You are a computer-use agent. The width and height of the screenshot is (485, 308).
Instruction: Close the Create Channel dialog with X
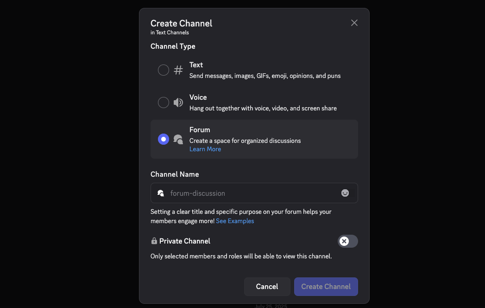pos(354,23)
